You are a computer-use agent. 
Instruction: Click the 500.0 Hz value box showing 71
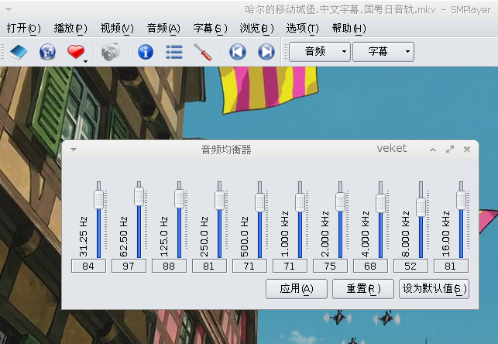coord(249,266)
